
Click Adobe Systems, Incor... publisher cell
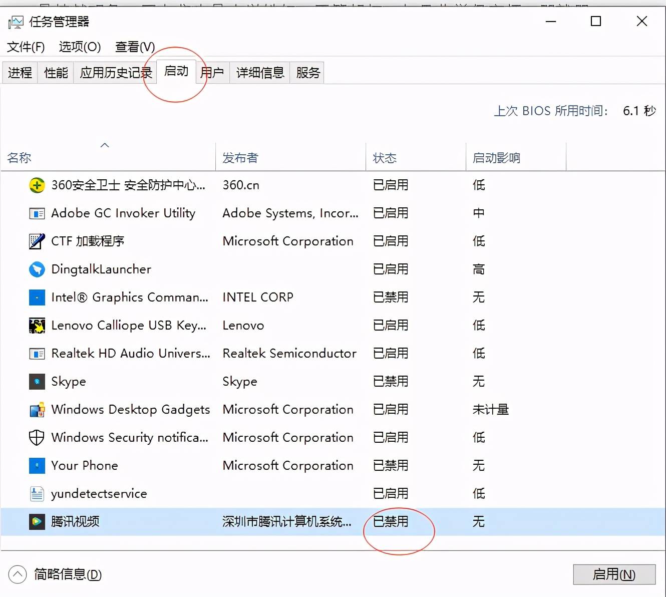(x=290, y=213)
